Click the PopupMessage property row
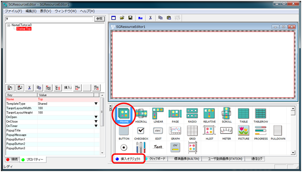The image size is (302, 172). [53, 135]
